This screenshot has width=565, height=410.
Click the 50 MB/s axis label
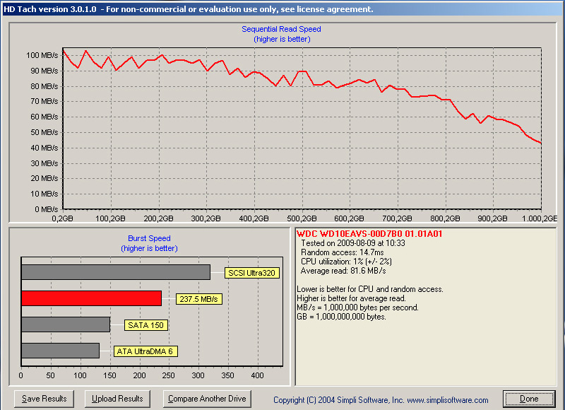(44, 132)
